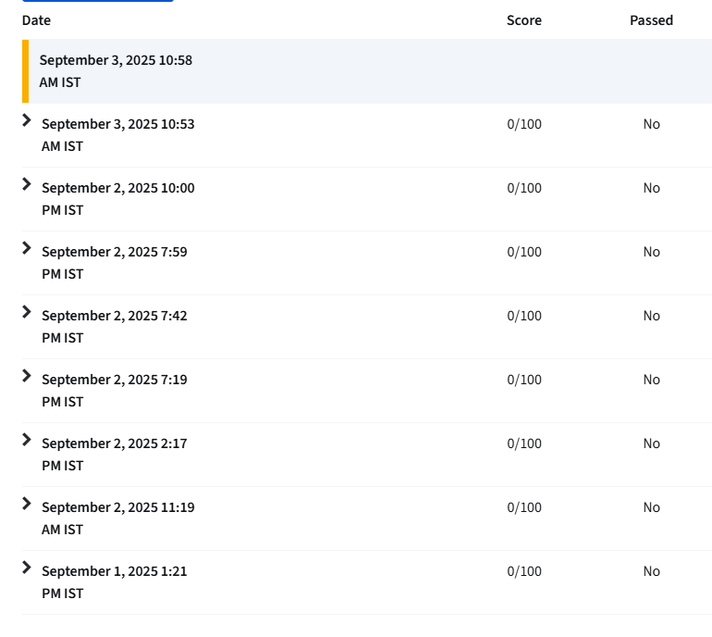712x637 pixels.
Task: Expand the September 2, 2025 10:00 PM submission
Action: pyautogui.click(x=27, y=184)
